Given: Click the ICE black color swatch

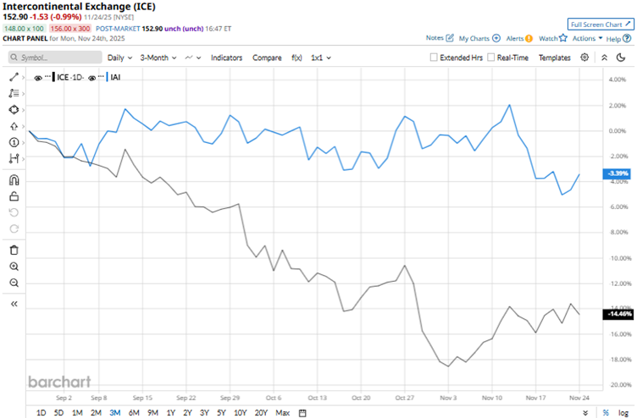Looking at the screenshot, I should point(53,77).
